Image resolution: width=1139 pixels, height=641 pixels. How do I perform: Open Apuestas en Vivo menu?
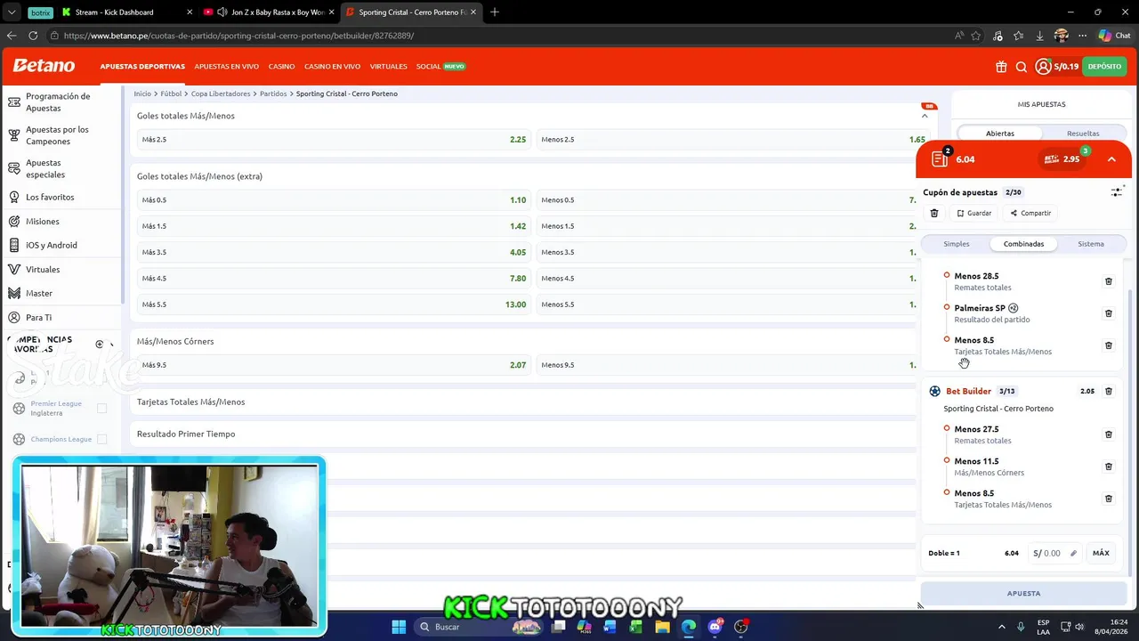(226, 67)
